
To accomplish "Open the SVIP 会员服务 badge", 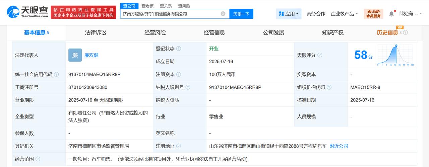I will (x=374, y=14).
